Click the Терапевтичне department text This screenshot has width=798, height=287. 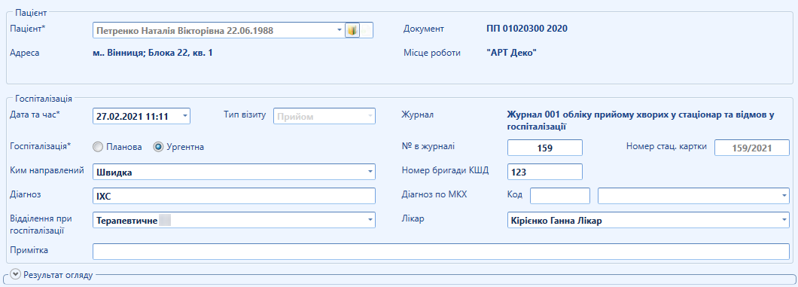(126, 221)
